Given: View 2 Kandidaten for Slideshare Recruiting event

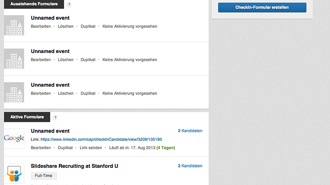Looking at the screenshot, I should click(190, 166).
